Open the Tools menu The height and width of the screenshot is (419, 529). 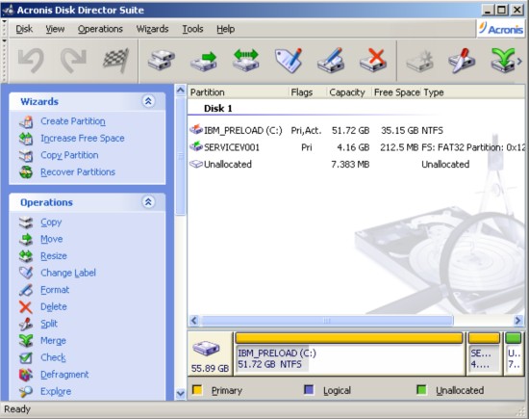tap(192, 29)
